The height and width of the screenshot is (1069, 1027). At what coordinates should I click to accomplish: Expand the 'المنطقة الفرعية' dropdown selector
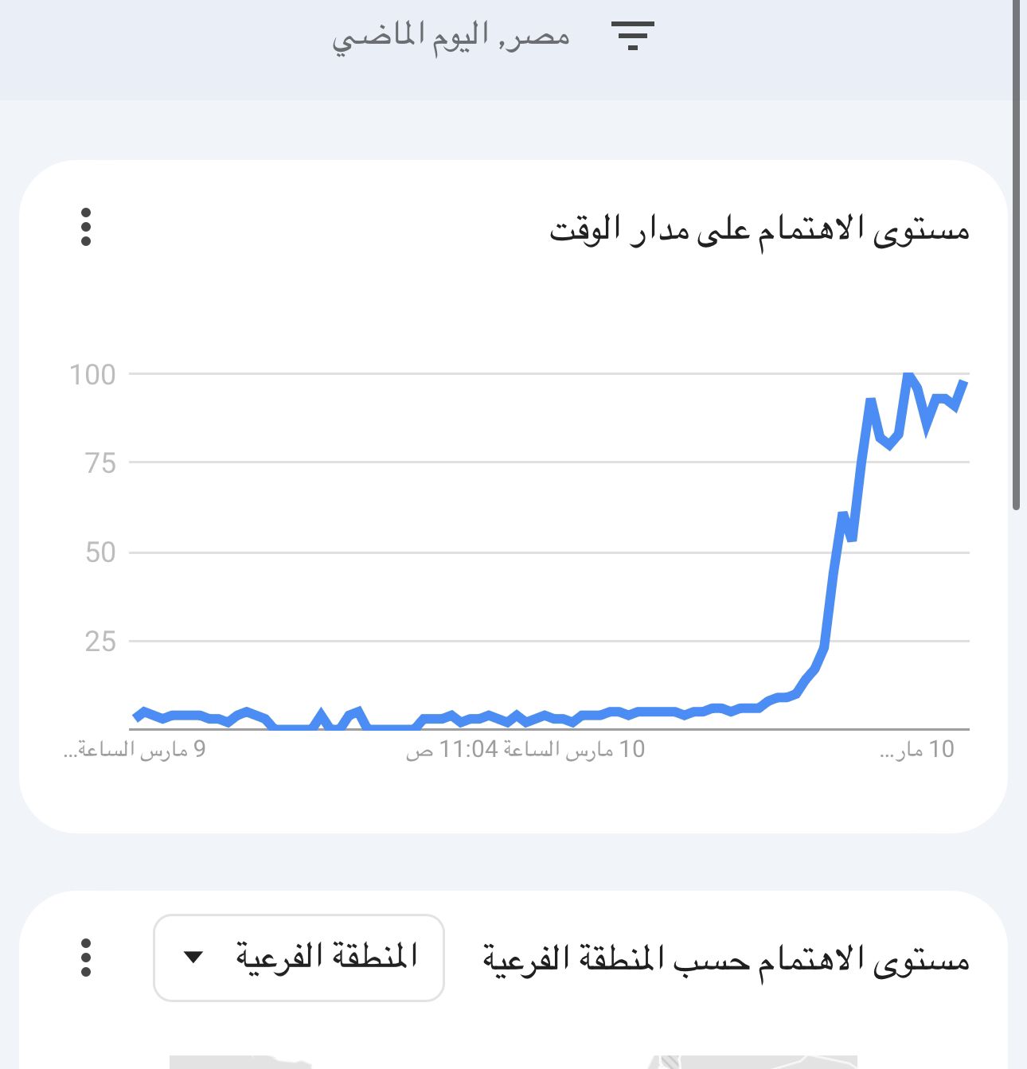click(299, 958)
